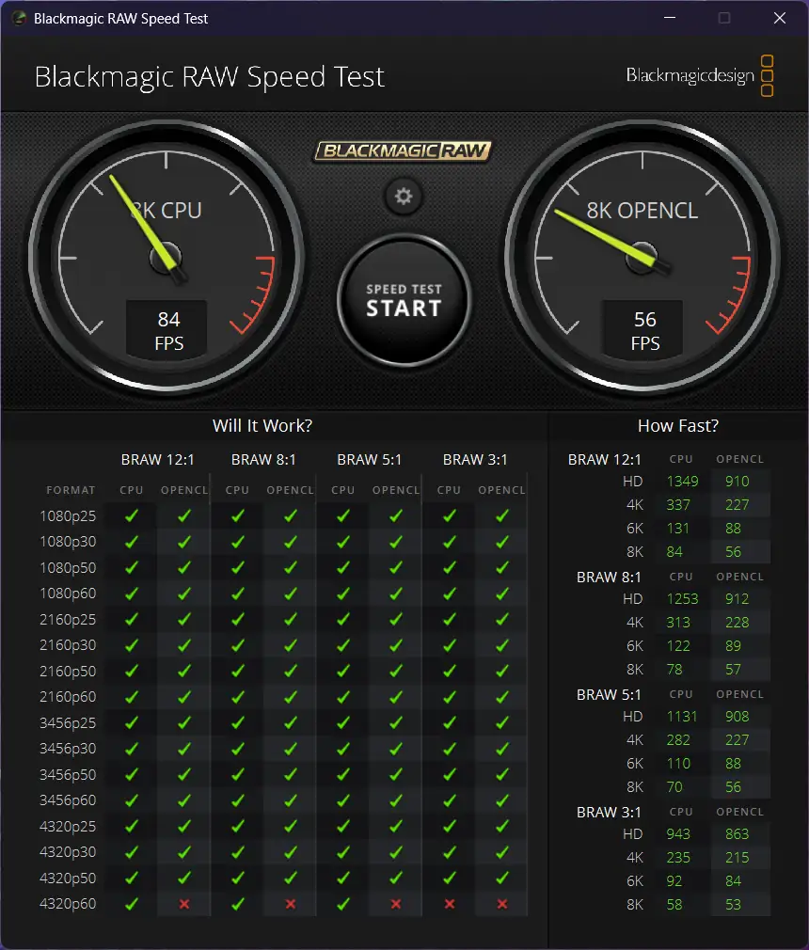This screenshot has width=809, height=950.
Task: Click BRAW 12:1 column header in Will It Work
Action: click(x=157, y=460)
